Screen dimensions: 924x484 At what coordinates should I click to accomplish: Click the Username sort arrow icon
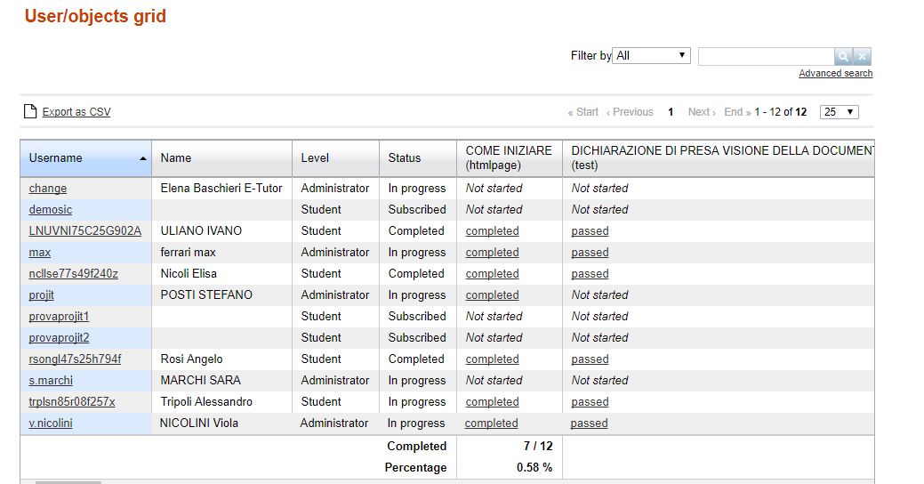(143, 158)
